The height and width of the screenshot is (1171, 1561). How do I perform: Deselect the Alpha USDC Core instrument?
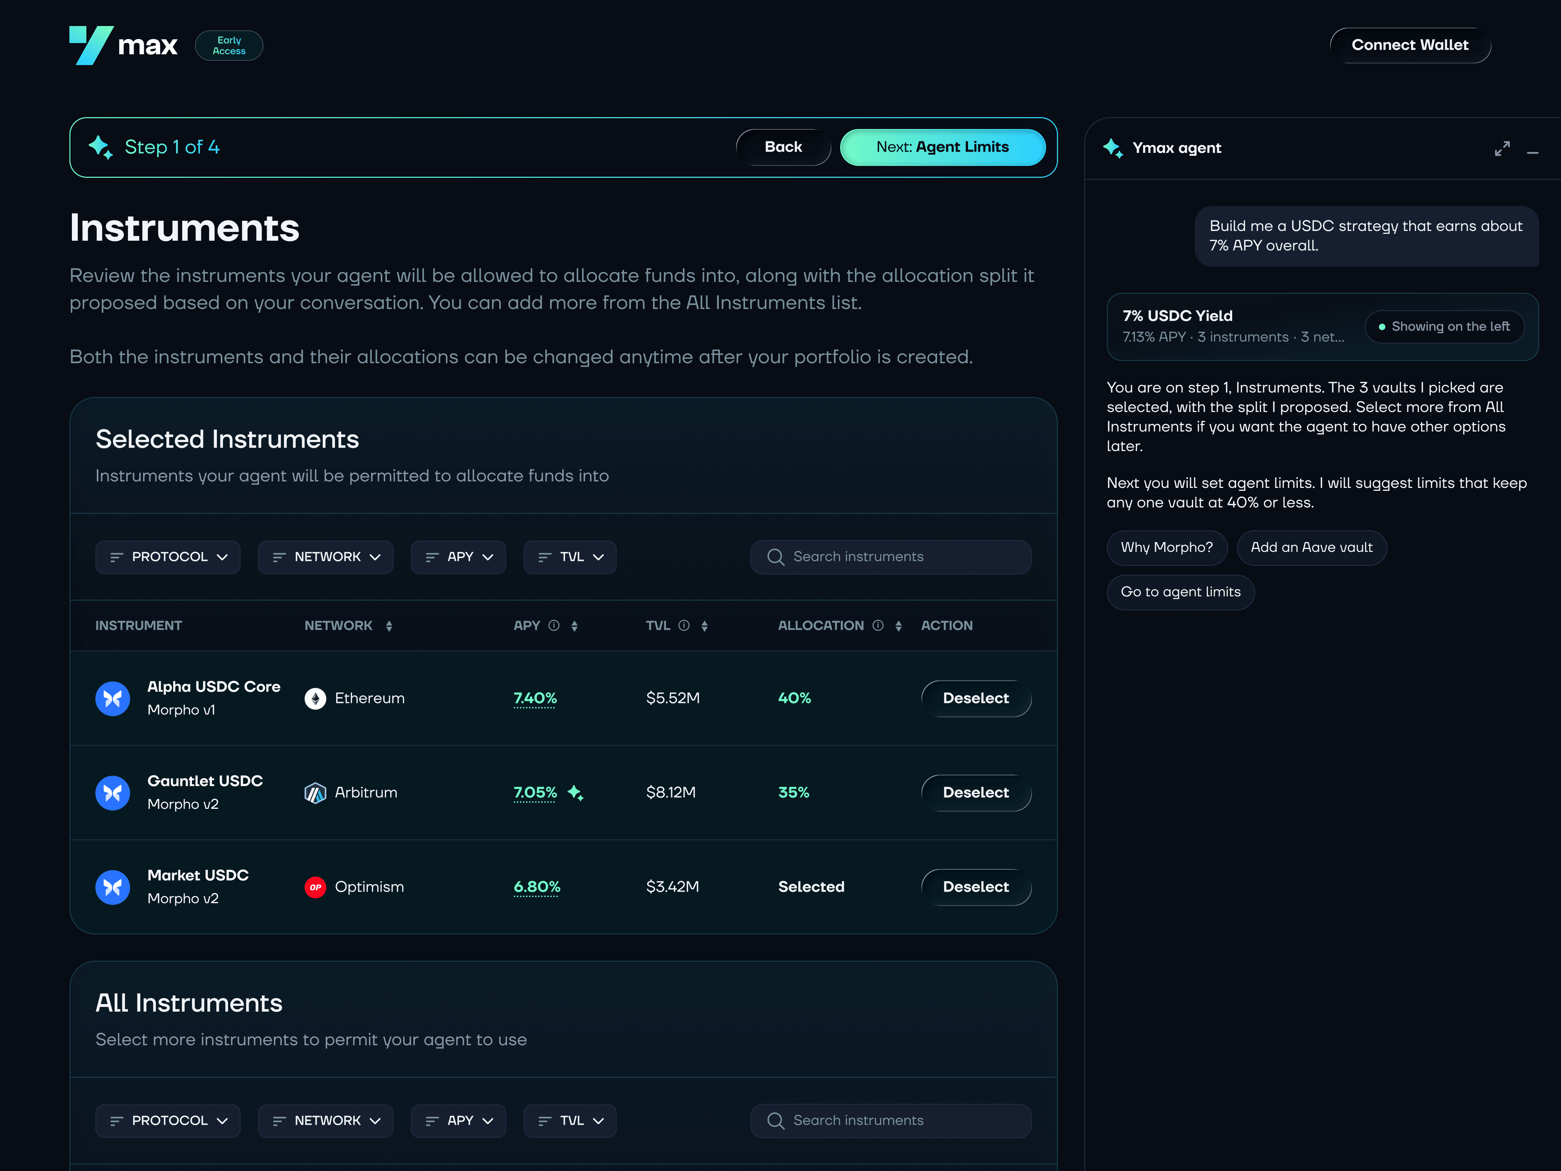pos(976,699)
